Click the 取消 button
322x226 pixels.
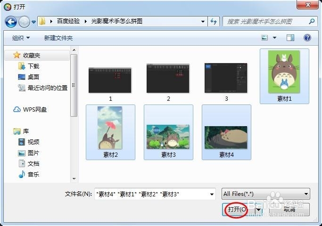[289, 210]
